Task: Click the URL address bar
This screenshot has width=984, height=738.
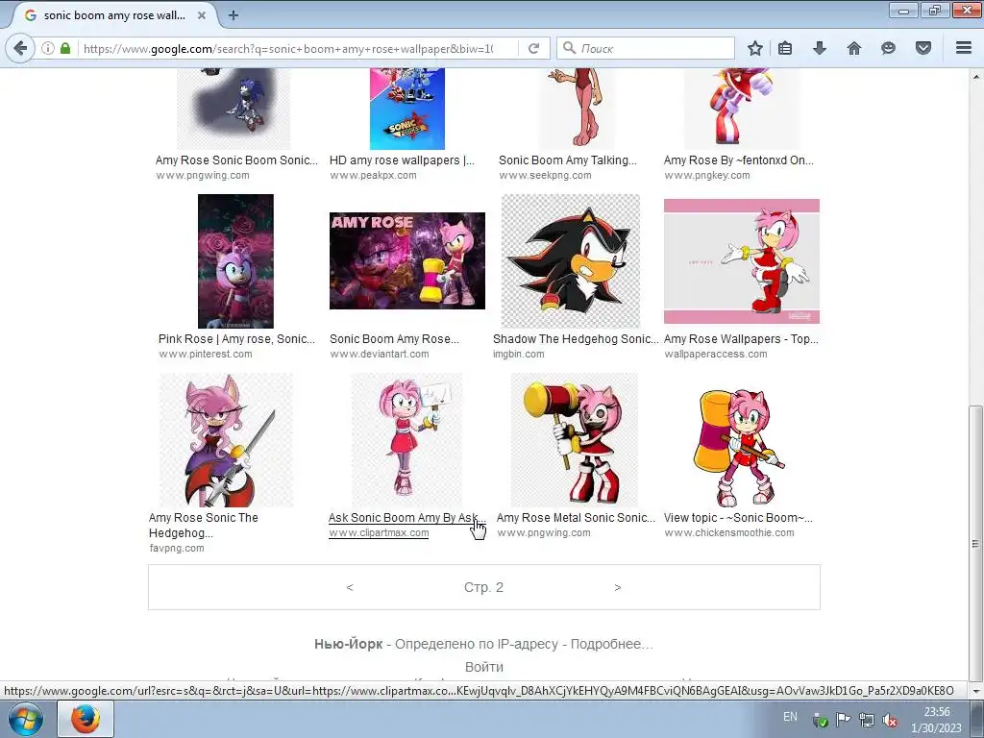Action: pyautogui.click(x=288, y=48)
